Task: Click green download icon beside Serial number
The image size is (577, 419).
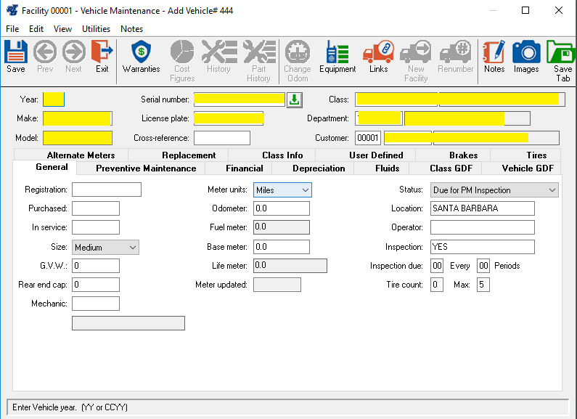Action: point(295,99)
